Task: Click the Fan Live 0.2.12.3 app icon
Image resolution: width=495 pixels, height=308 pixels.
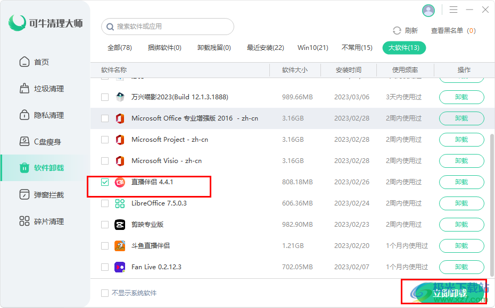Action: point(120,267)
